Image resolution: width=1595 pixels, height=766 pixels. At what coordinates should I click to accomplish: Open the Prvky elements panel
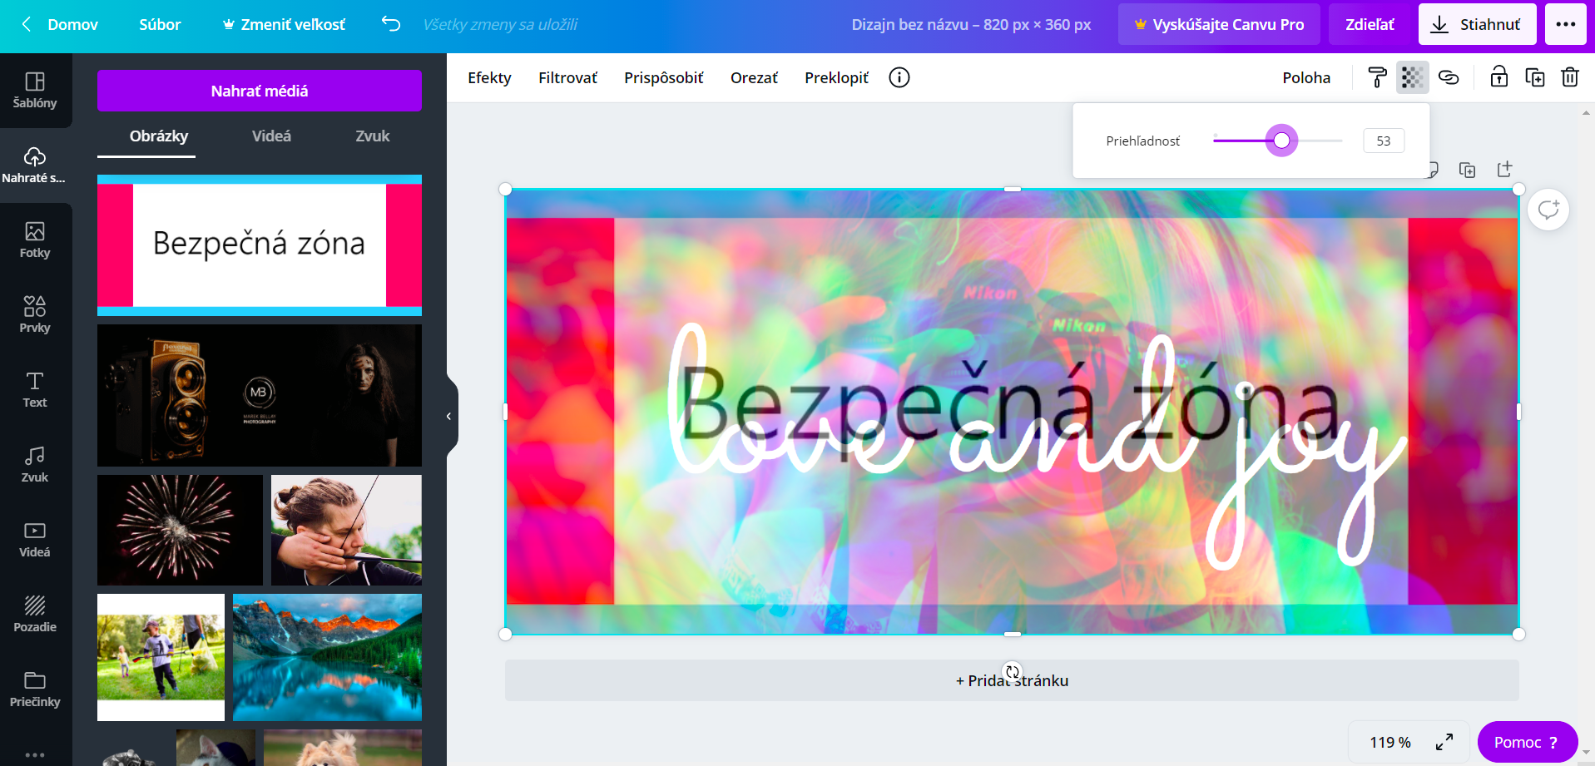[x=35, y=315]
